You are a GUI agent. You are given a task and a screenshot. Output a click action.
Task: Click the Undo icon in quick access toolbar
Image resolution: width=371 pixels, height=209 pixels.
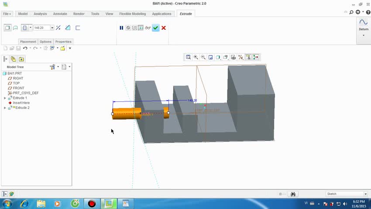[x=25, y=48]
